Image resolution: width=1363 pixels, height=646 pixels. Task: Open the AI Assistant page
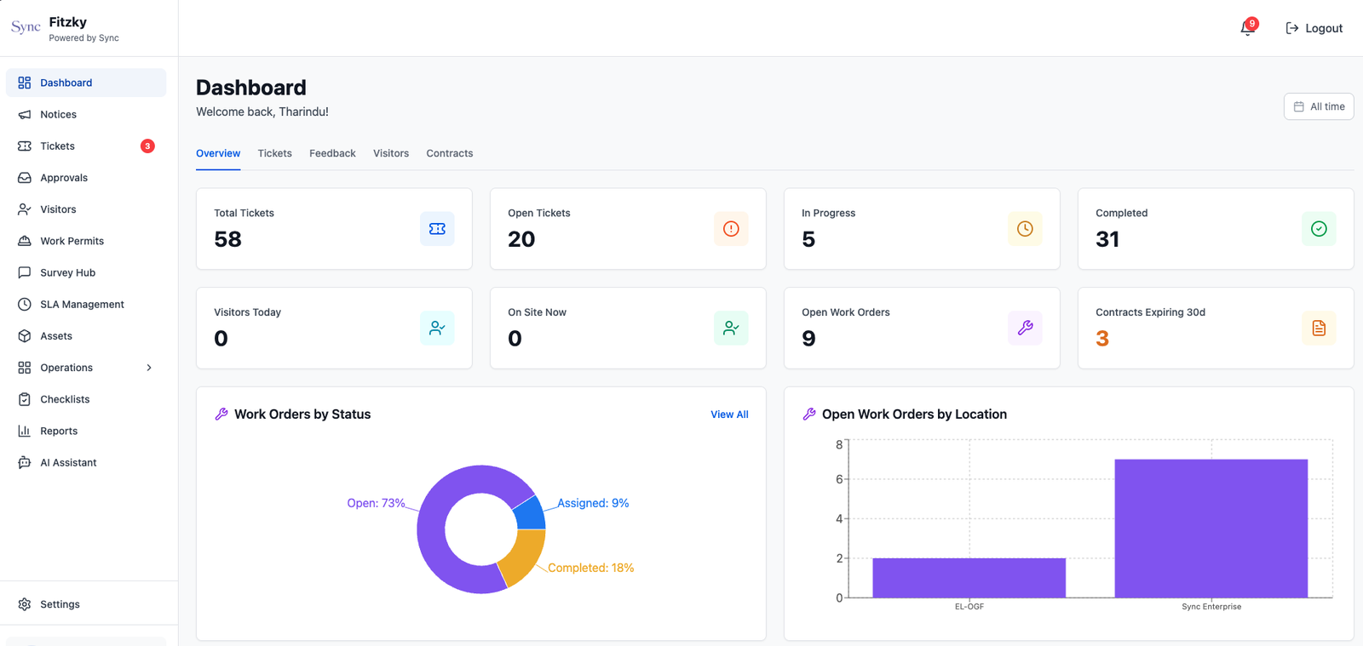(x=86, y=462)
